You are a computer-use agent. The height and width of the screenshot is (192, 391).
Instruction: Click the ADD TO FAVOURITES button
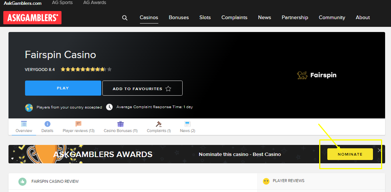(x=142, y=88)
